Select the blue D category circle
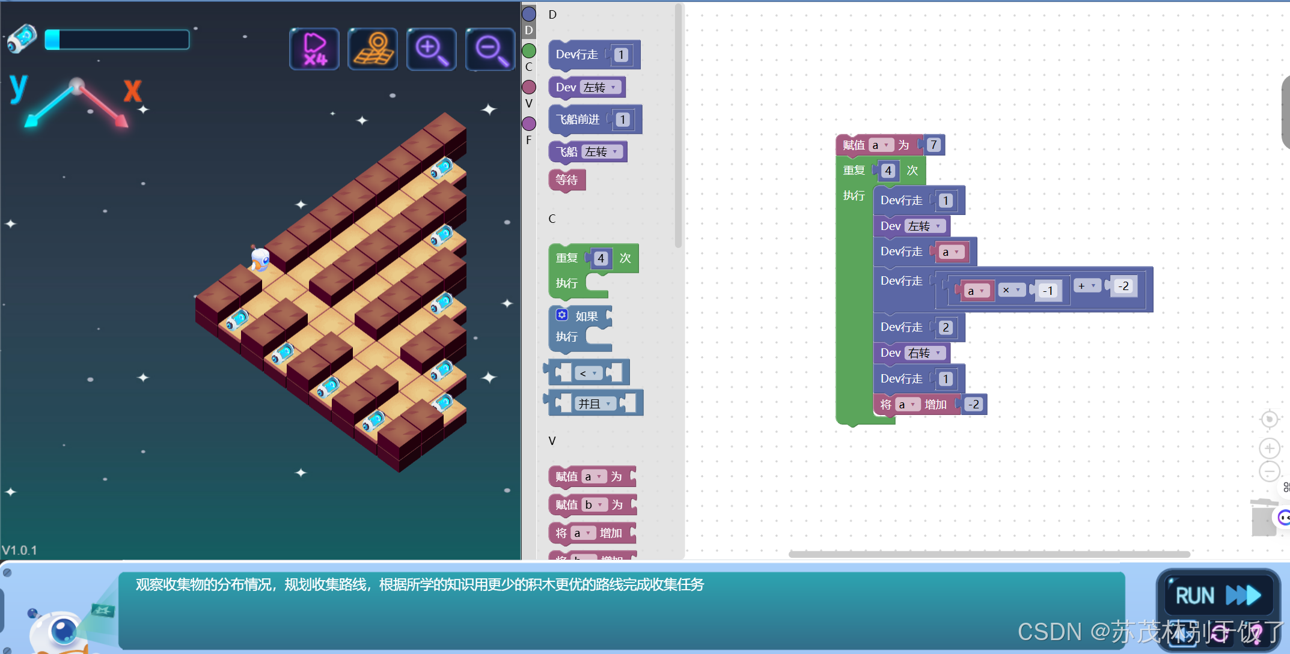1290x654 pixels. pos(529,14)
